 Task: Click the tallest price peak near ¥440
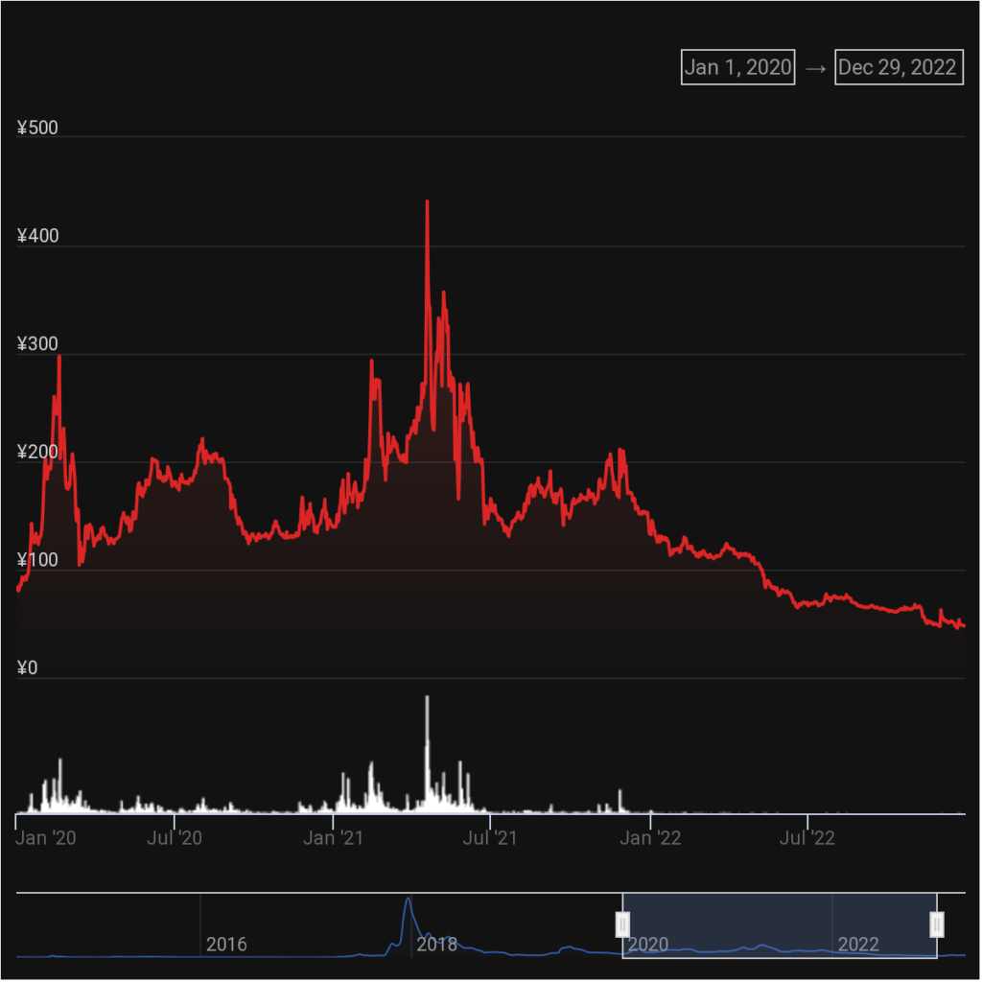(427, 202)
